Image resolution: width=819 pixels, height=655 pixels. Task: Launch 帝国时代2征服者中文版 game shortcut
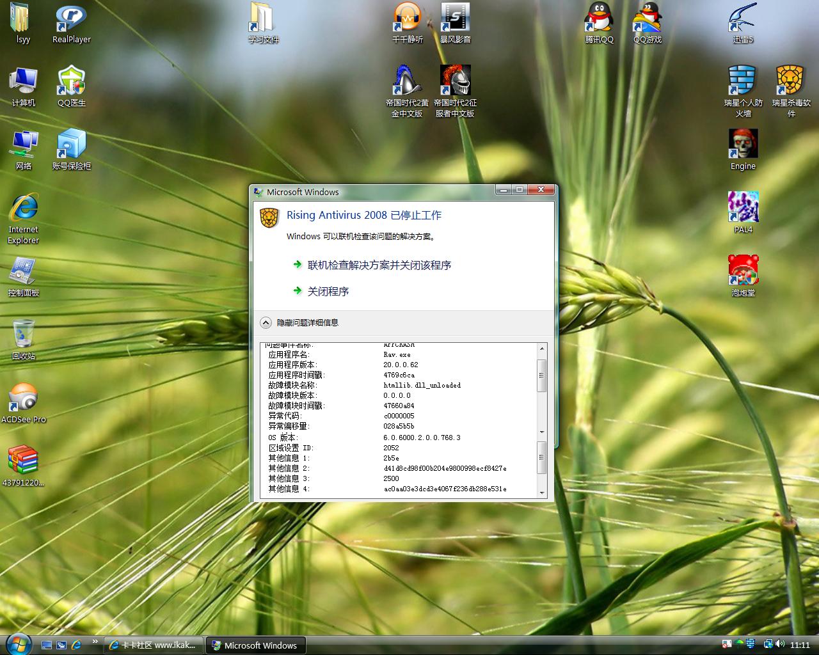click(x=455, y=91)
